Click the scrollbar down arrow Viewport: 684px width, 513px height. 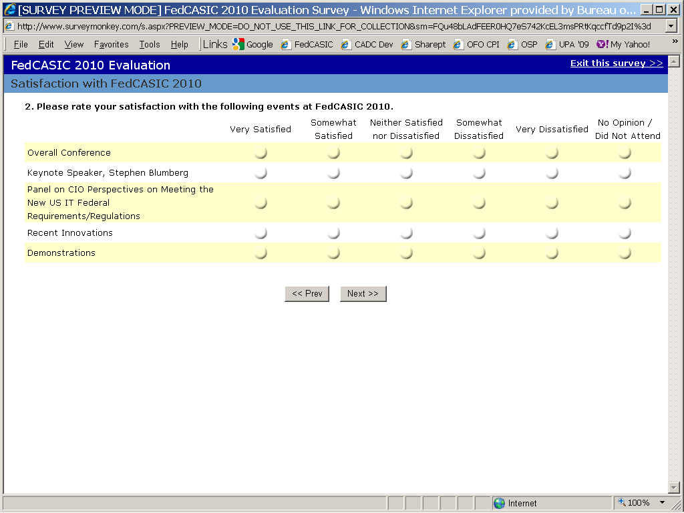(674, 487)
